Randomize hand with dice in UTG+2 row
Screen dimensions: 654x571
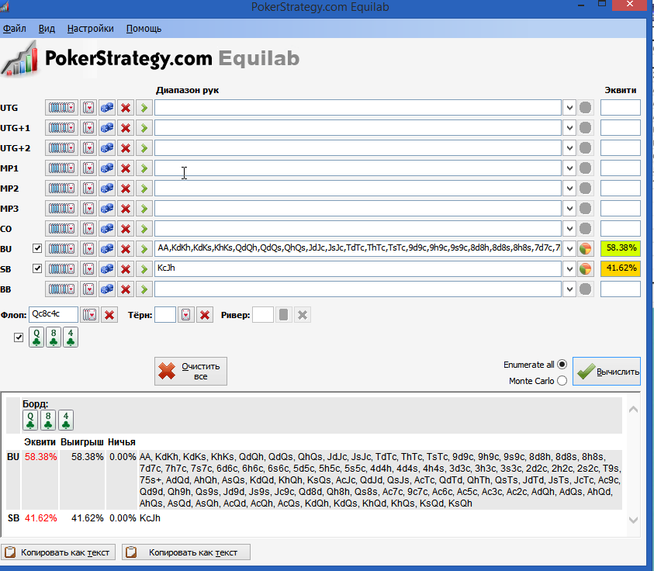point(107,148)
